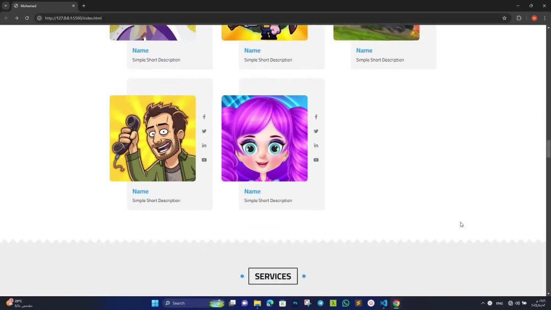Select the Mohamed browser tab
This screenshot has height=310, width=551.
(x=44, y=6)
